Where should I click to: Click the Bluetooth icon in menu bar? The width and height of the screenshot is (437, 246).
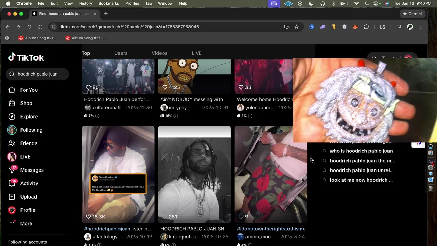tap(333, 3)
